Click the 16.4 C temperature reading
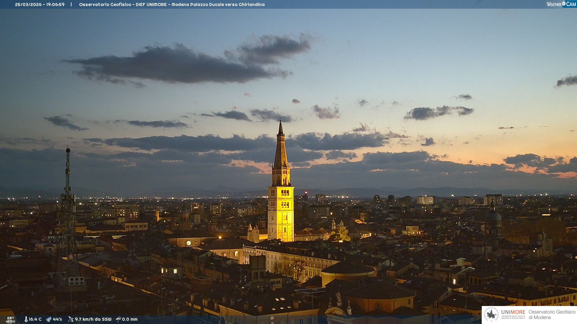Viewport: 577px width, 324px height. pyautogui.click(x=35, y=319)
